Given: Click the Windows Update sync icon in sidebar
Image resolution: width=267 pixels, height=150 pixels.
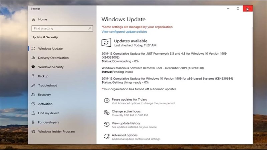Looking at the screenshot, I should [x=33, y=48].
